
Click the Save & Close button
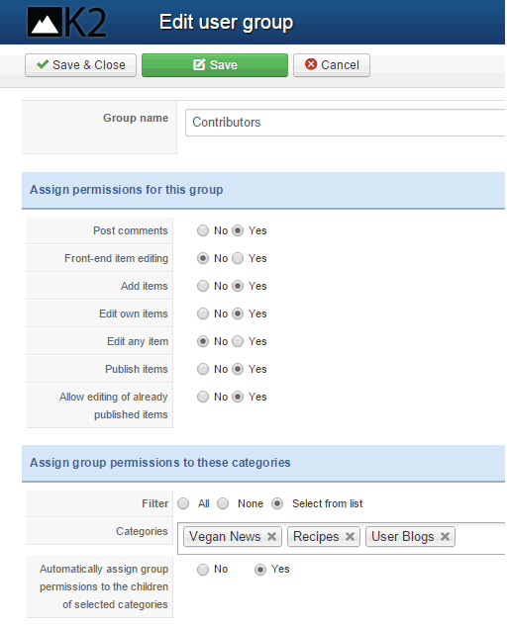point(80,65)
